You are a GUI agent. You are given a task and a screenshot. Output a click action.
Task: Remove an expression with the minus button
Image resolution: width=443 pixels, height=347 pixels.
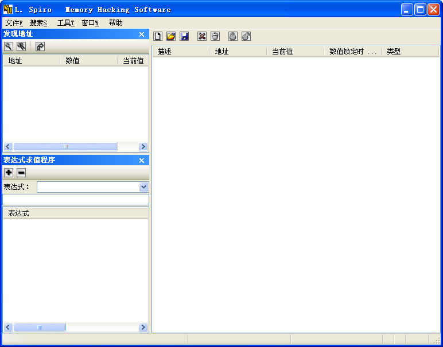tap(21, 173)
